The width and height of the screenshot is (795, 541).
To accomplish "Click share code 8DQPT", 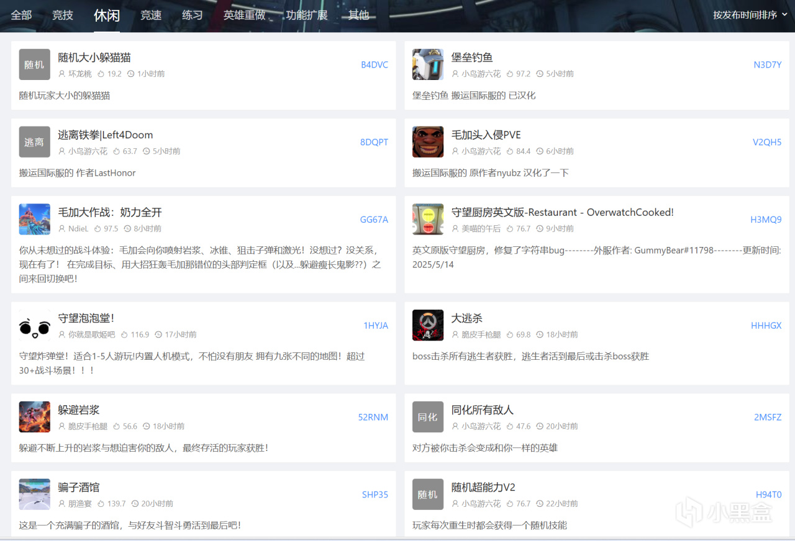I will point(374,142).
